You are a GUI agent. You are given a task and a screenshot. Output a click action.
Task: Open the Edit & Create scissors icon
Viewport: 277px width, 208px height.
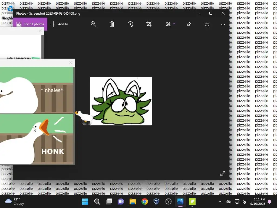[168, 24]
